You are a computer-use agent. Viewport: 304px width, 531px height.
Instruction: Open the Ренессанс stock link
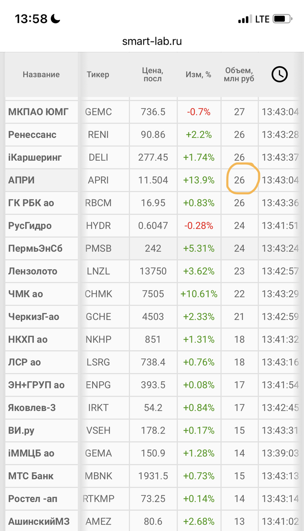(32, 134)
